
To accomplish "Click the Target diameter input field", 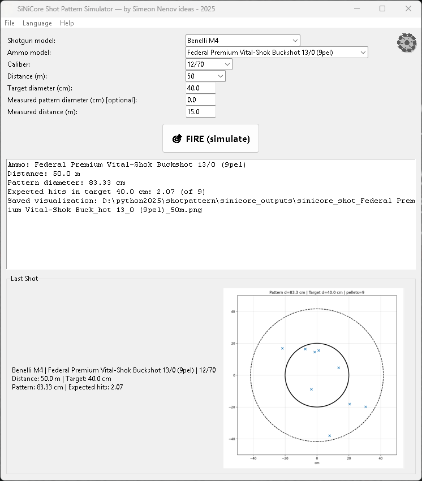I will click(200, 88).
